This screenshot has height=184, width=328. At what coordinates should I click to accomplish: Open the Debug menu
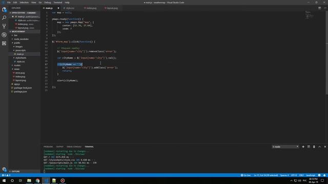[x=48, y=3]
